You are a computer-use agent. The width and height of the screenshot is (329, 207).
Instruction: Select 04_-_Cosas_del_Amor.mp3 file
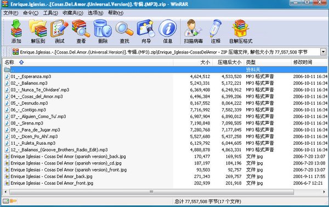click(x=37, y=96)
